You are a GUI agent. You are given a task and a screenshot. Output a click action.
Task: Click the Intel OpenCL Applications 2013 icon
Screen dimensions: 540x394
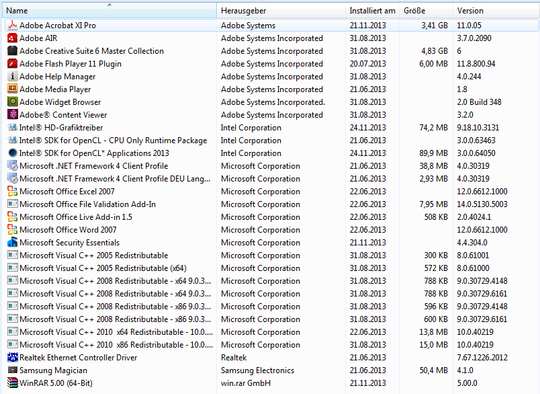pos(12,153)
